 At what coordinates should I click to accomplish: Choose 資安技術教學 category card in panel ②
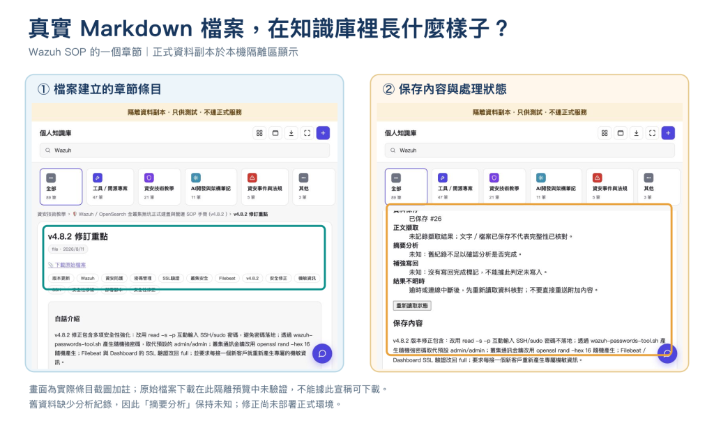click(x=505, y=187)
